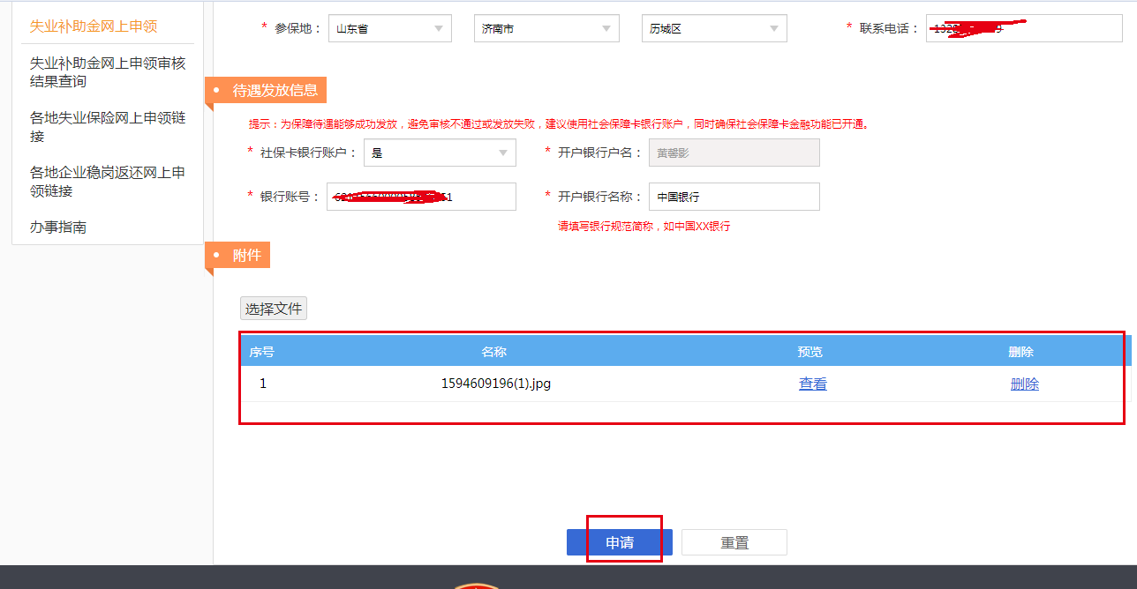This screenshot has width=1137, height=589.
Task: Expand the 历城区 district dropdown
Action: [713, 29]
